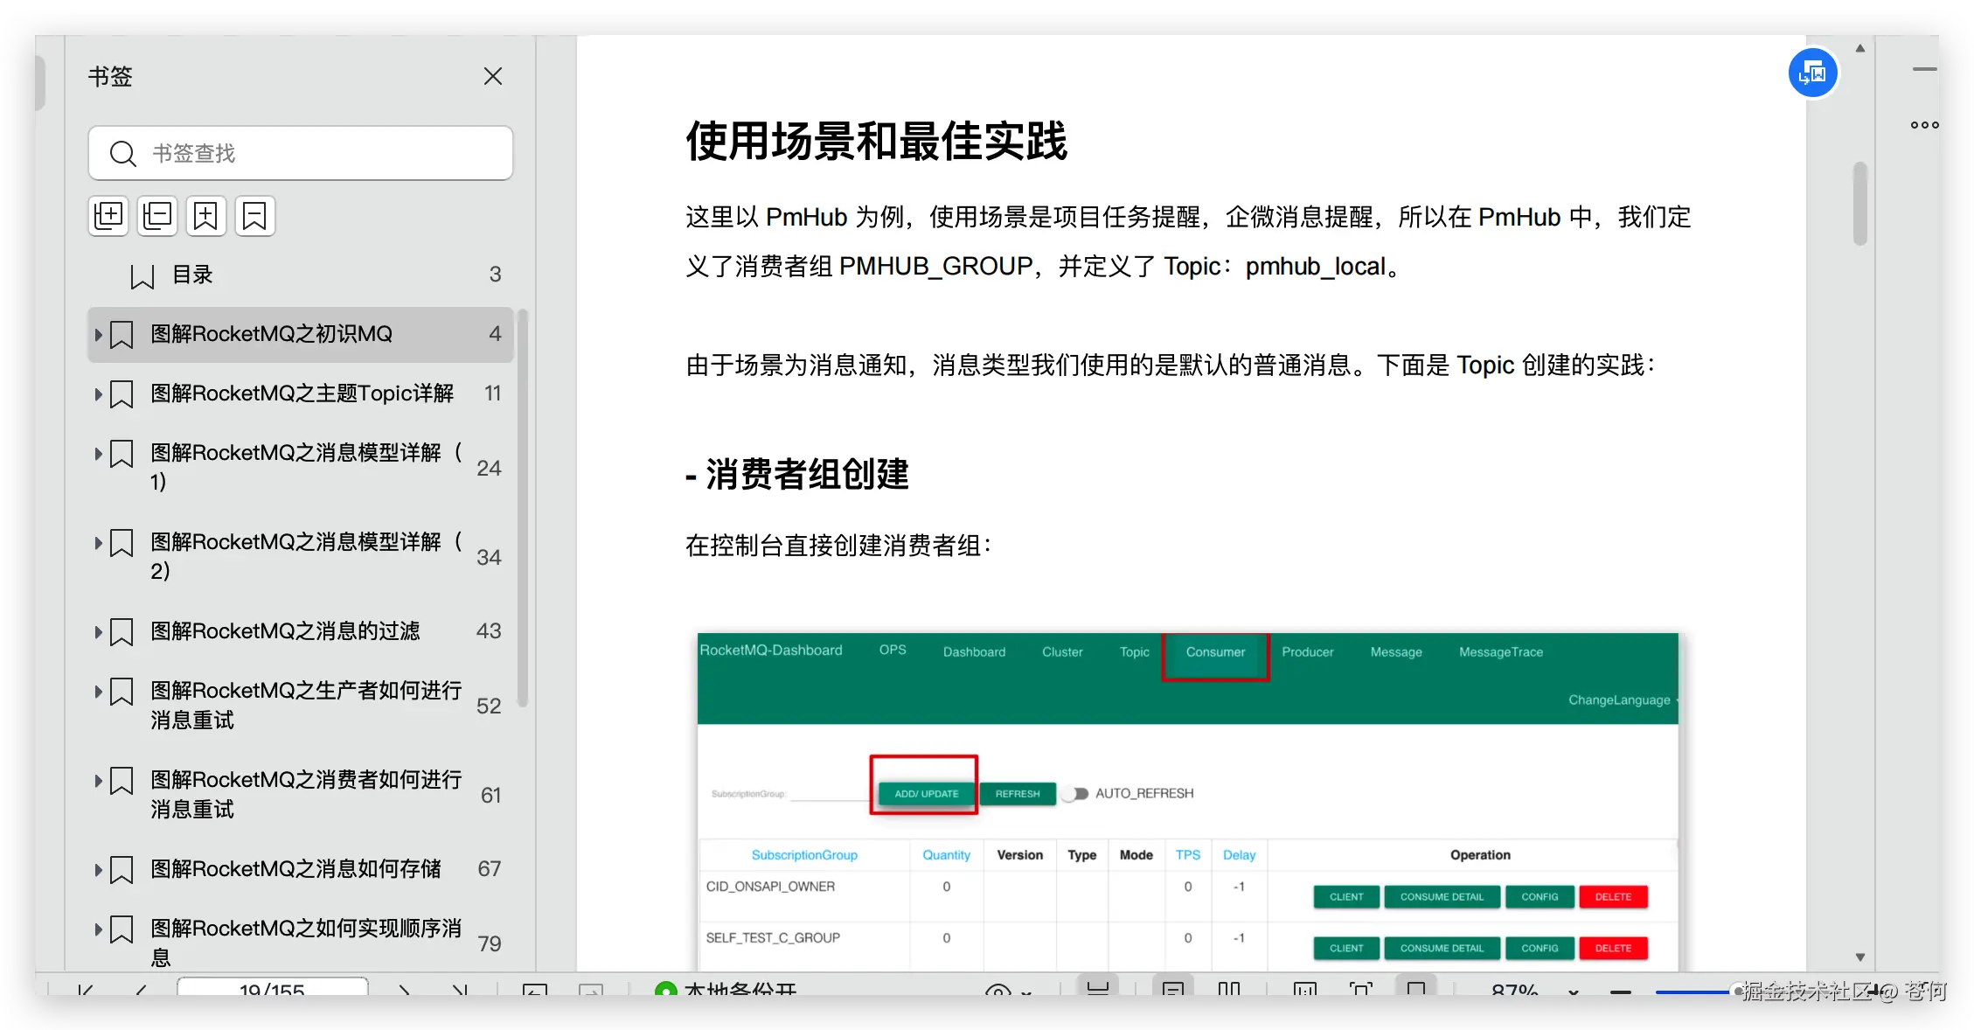Image resolution: width=1974 pixels, height=1030 pixels.
Task: Click the bookmark icon beside 目录
Action: (x=142, y=276)
